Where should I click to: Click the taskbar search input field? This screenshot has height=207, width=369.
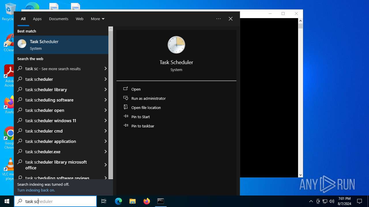55,201
